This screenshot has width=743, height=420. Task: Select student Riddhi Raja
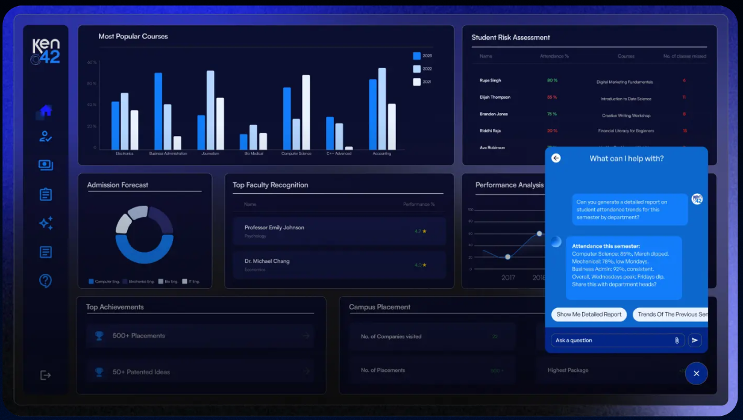tap(490, 131)
